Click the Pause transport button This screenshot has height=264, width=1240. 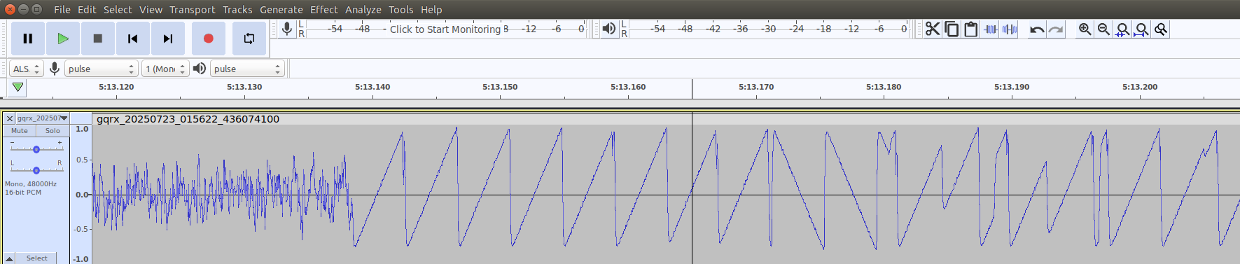[x=28, y=39]
